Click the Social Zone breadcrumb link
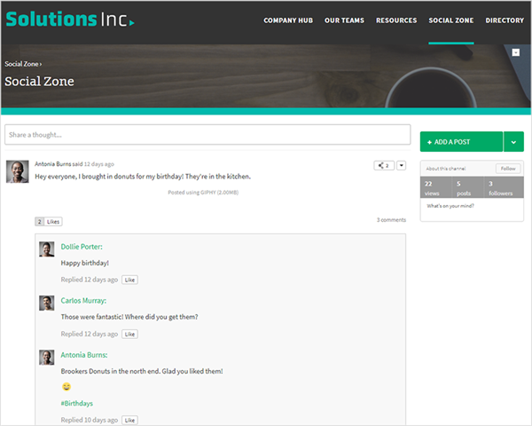The image size is (532, 426). 21,64
